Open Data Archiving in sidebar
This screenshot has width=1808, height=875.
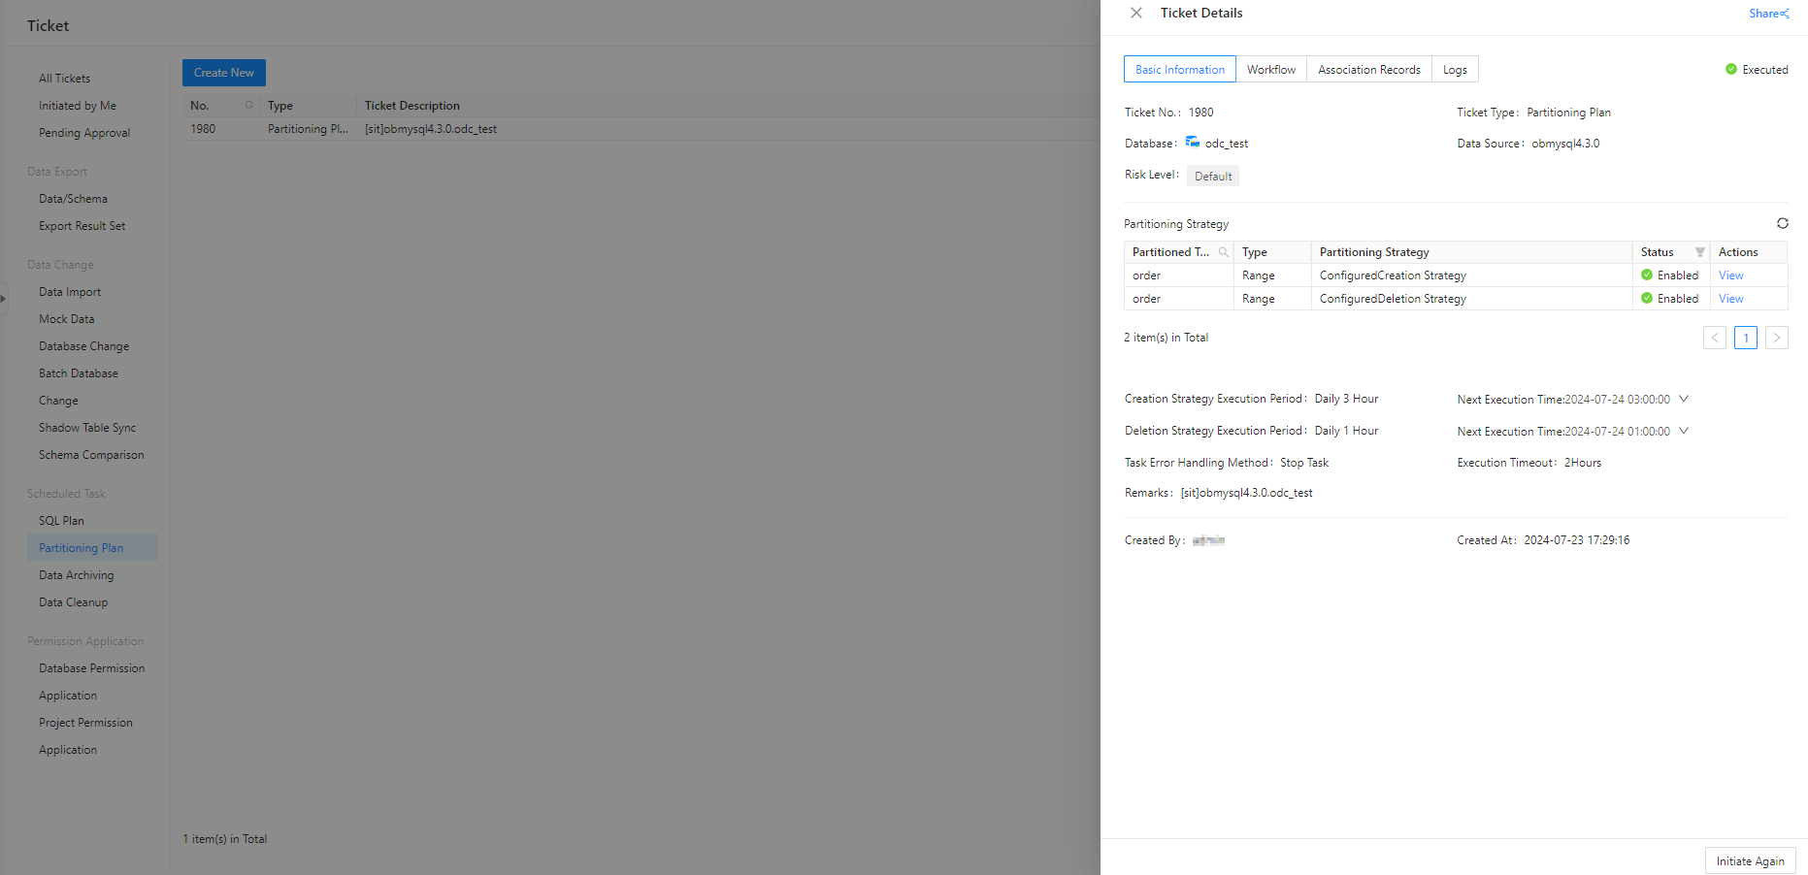pos(77,575)
